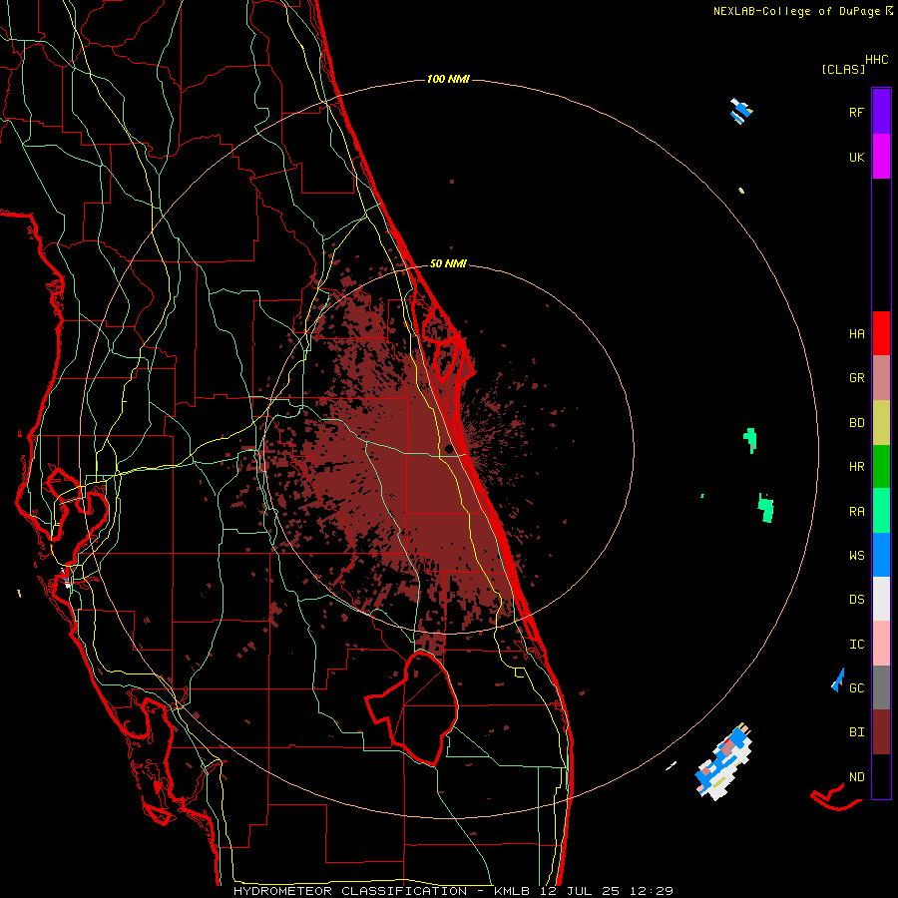Click the BD legend label
The image size is (898, 898).
pyautogui.click(x=856, y=423)
